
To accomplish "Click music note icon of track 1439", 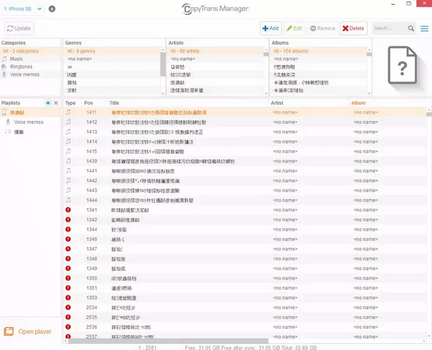I will [68, 161].
